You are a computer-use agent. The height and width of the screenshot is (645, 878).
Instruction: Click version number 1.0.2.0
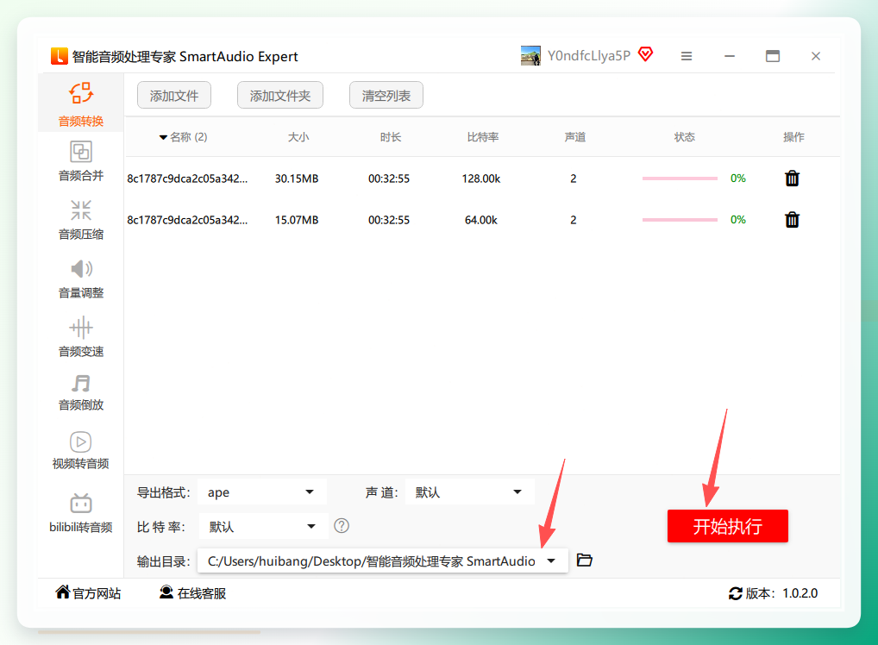pos(800,593)
